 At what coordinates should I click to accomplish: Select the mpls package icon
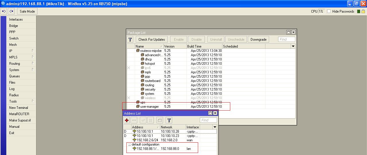coord(142,72)
